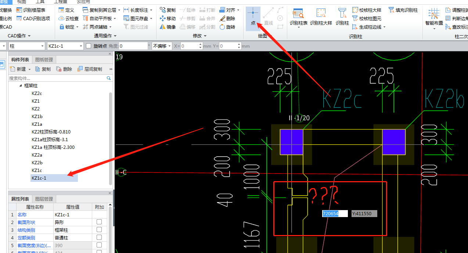This screenshot has width=468, height=253.
Task: Click 识别楼层表 floor table recognition
Action: pyautogui.click(x=31, y=10)
